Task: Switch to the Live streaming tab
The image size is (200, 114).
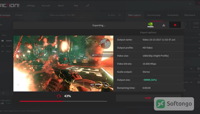Action: (x=153, y=15)
